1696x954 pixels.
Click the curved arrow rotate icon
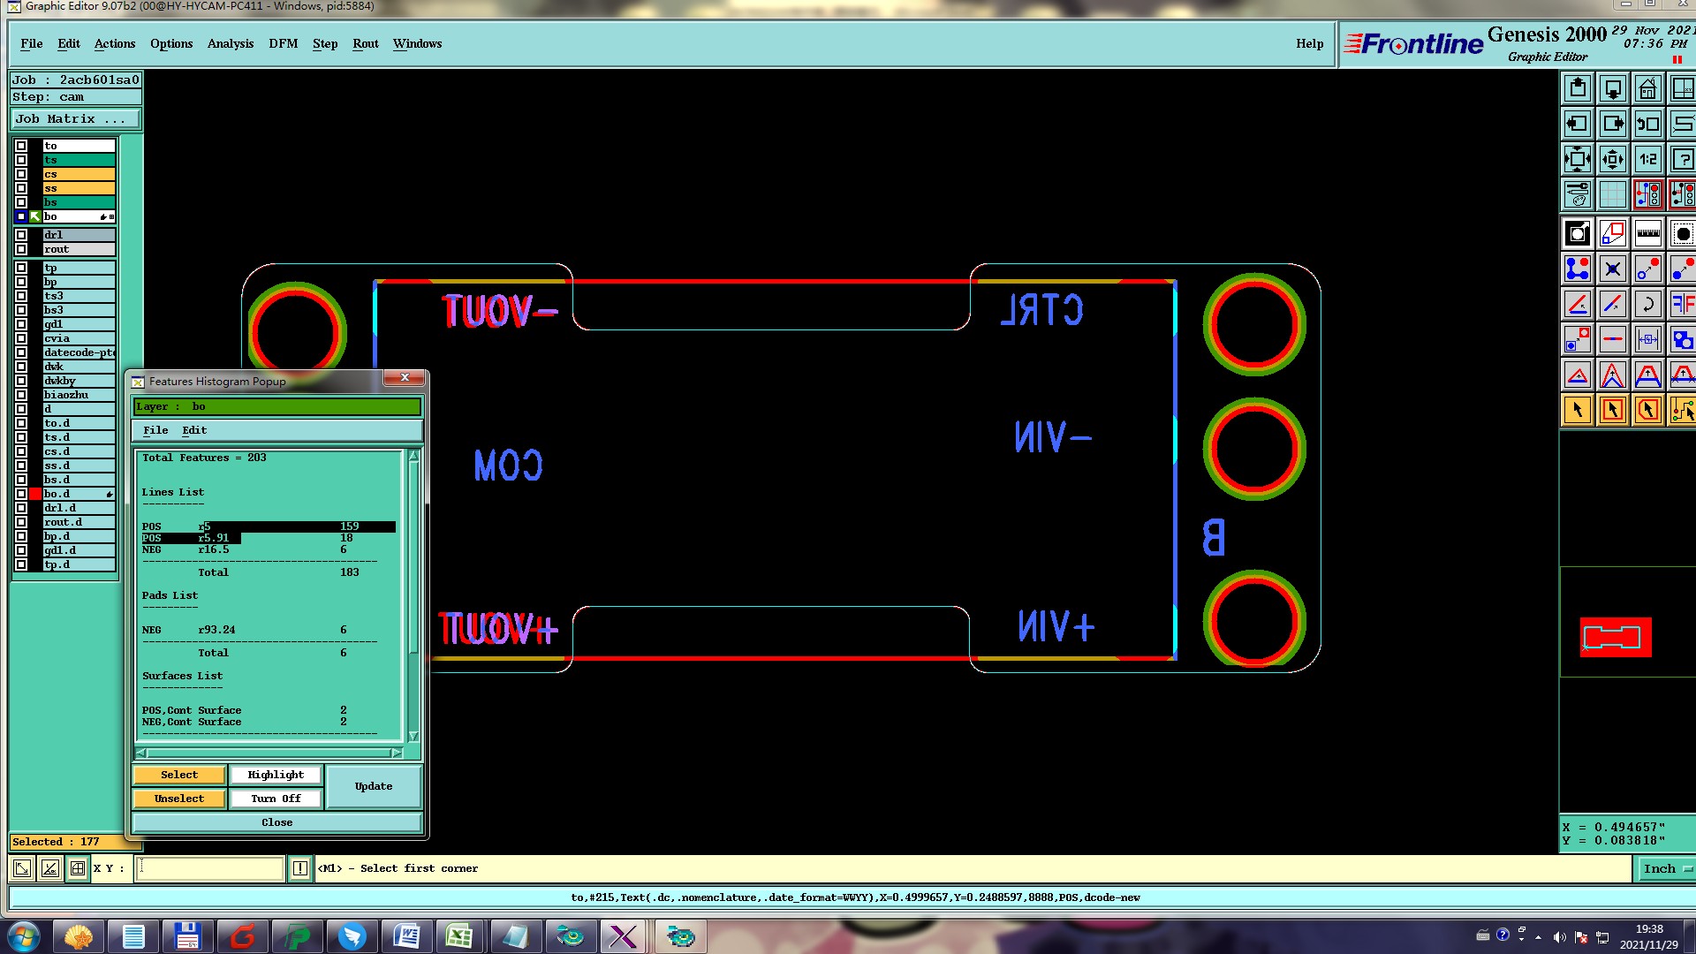[x=1648, y=305]
